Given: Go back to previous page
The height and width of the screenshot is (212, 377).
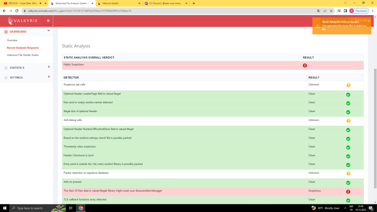Looking at the screenshot, I should (x=4, y=11).
